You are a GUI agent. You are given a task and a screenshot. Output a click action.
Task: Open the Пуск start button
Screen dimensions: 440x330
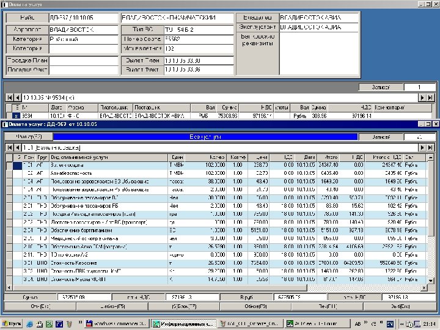click(12, 324)
